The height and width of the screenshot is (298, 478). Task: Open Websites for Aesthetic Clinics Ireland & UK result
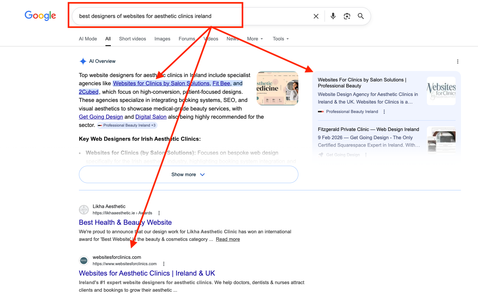click(147, 273)
